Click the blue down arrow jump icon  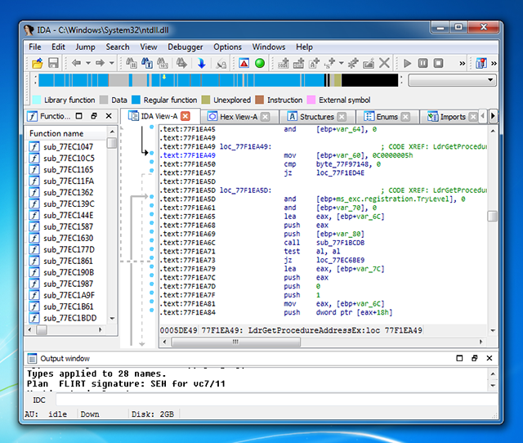tap(202, 63)
